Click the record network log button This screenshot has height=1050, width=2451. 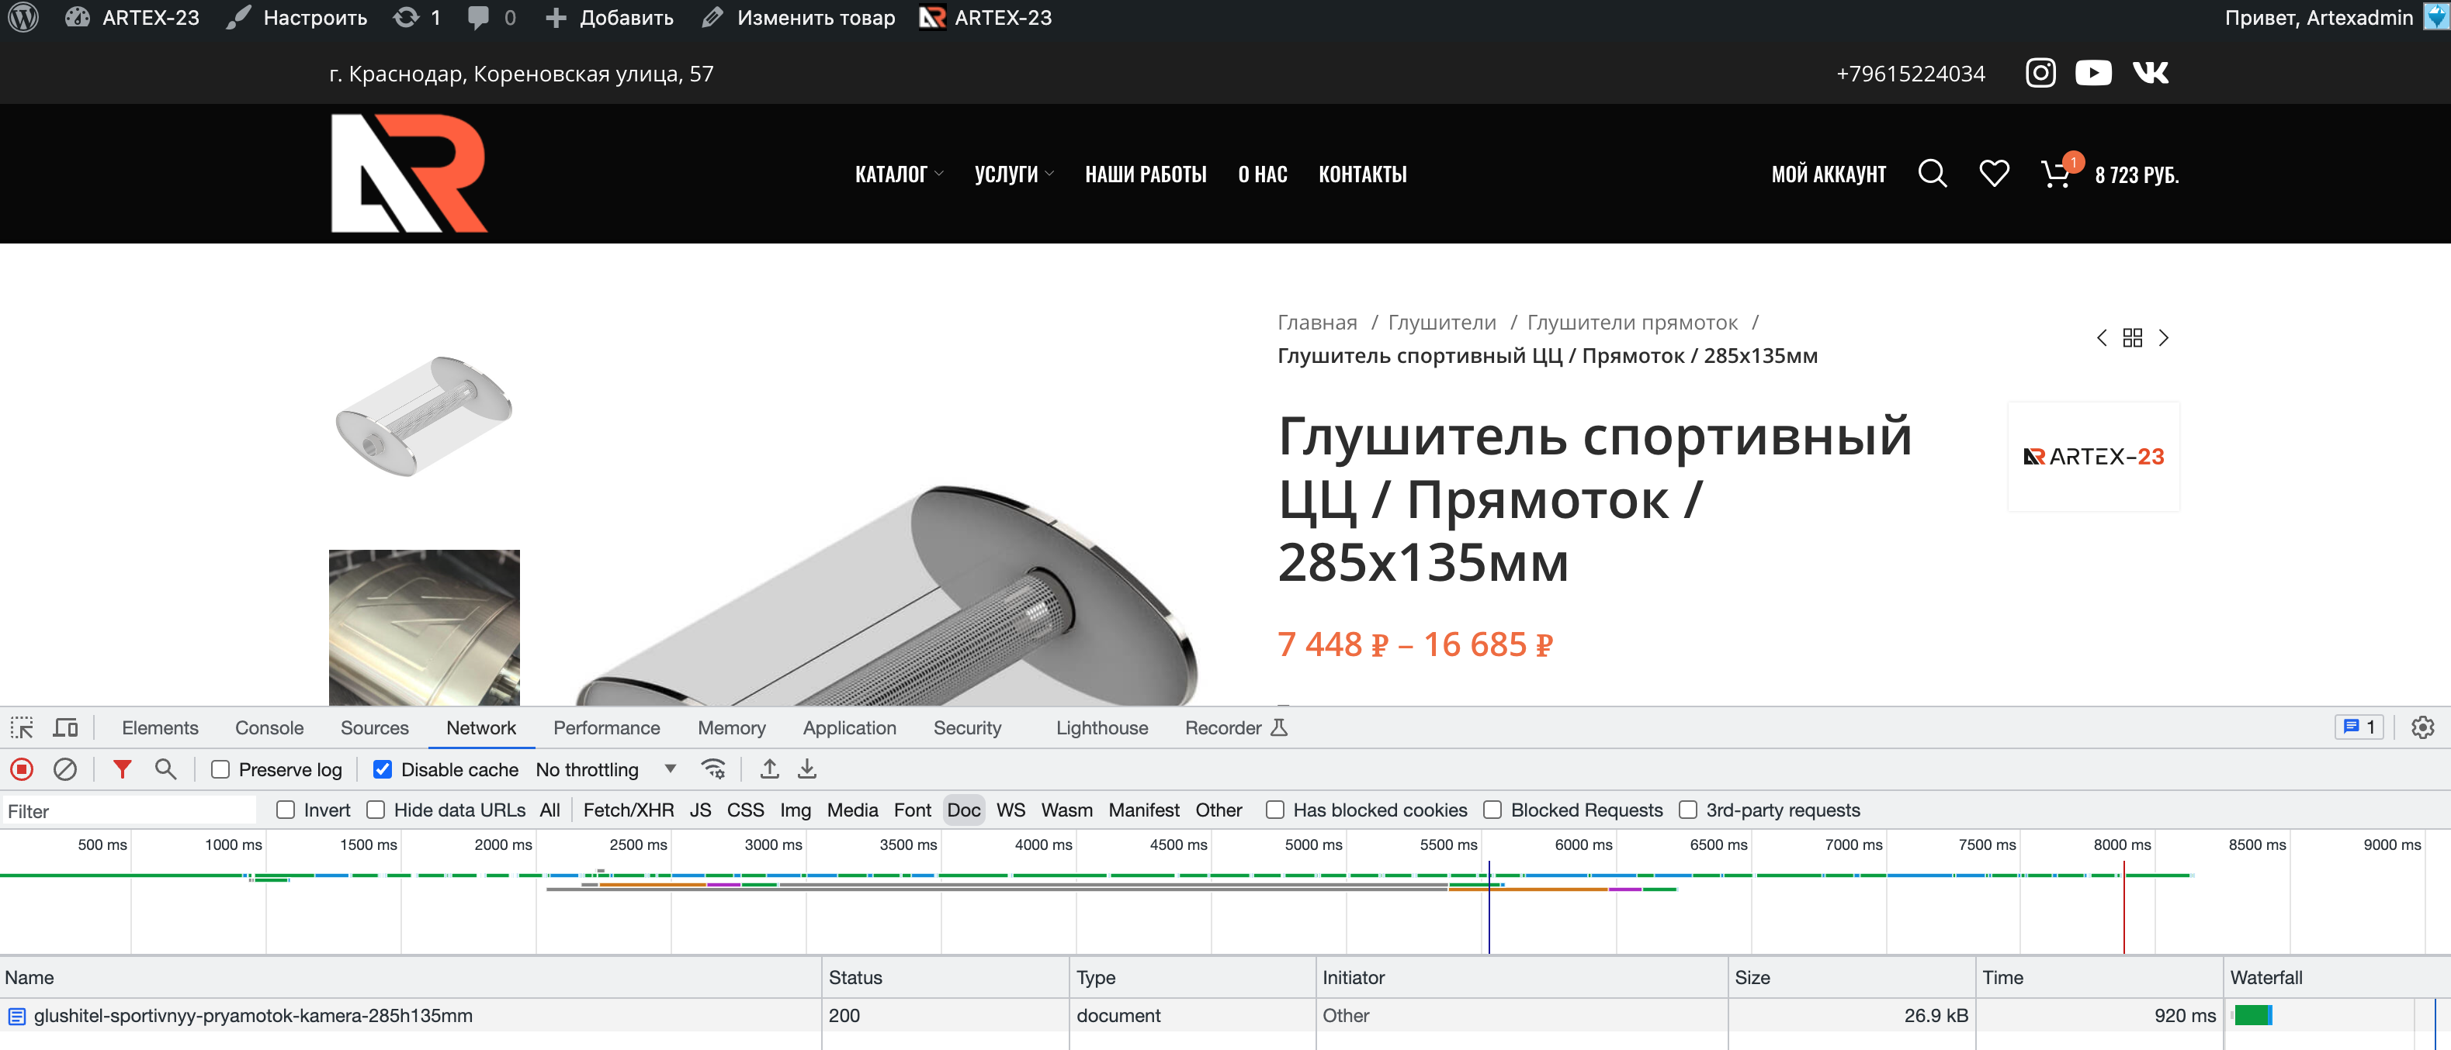coord(22,769)
